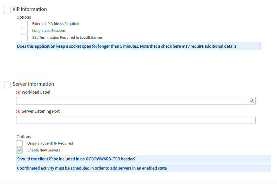The height and width of the screenshot is (184, 277).
Task: Click the VIP Information section heading
Action: [x=30, y=9]
